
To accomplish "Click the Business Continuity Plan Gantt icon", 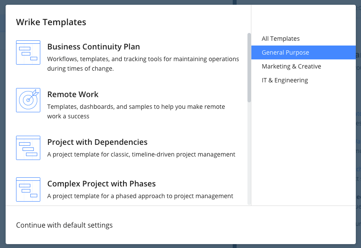I will click(x=28, y=52).
